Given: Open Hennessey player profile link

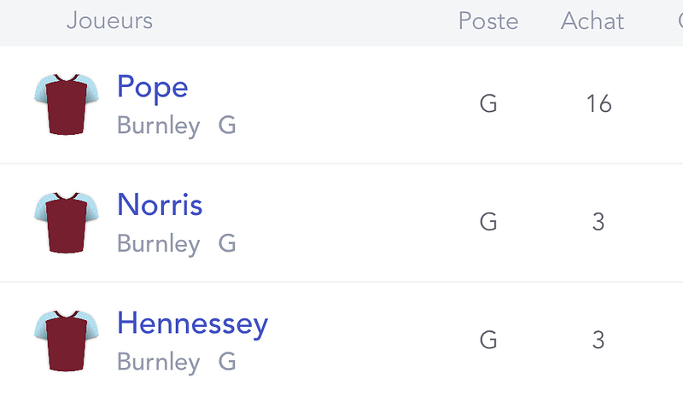Looking at the screenshot, I should coord(193,324).
